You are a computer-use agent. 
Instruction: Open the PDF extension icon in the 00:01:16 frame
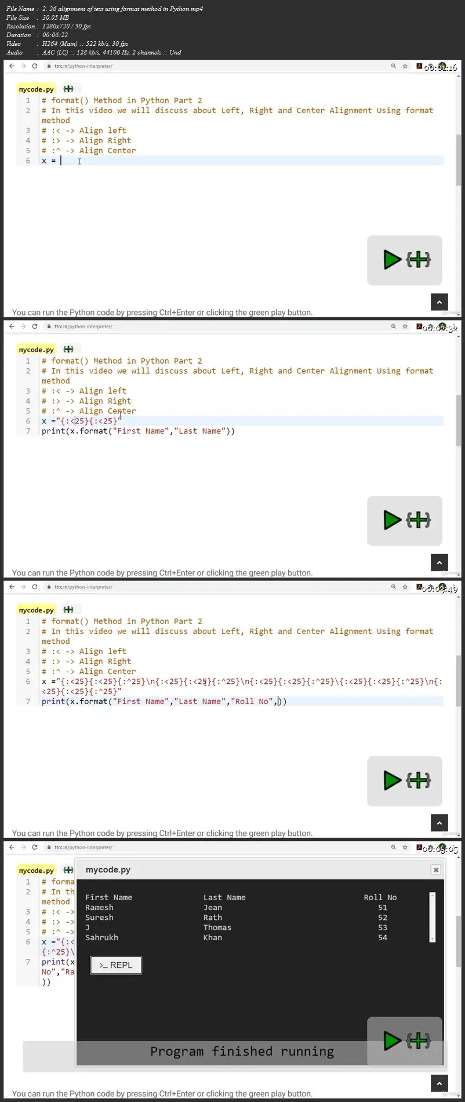419,66
